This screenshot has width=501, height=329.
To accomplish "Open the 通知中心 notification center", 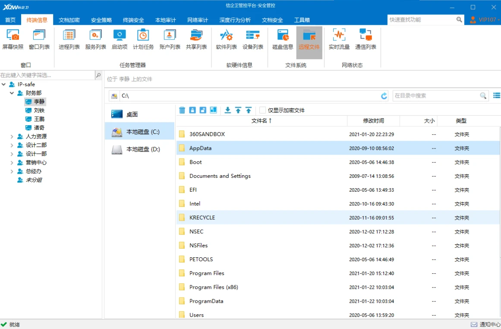I will pos(485,325).
